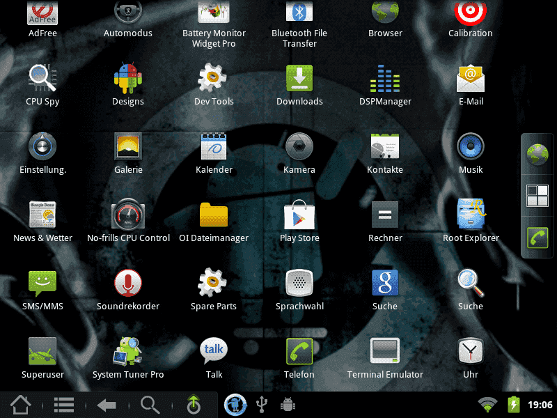Open the blue Android sync notification icon
The image size is (557, 418).
(x=235, y=405)
